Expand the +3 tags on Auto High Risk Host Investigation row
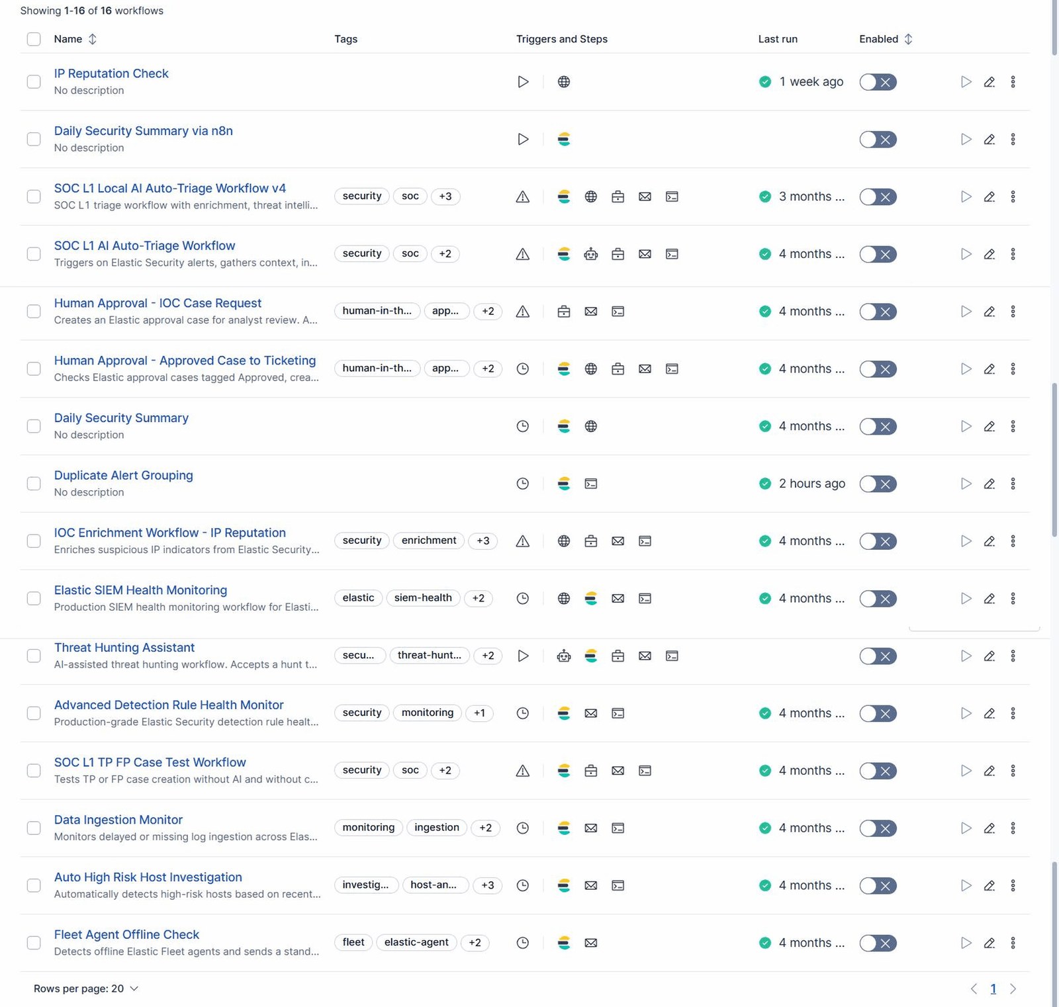1059x1007 pixels. pyautogui.click(x=488, y=885)
